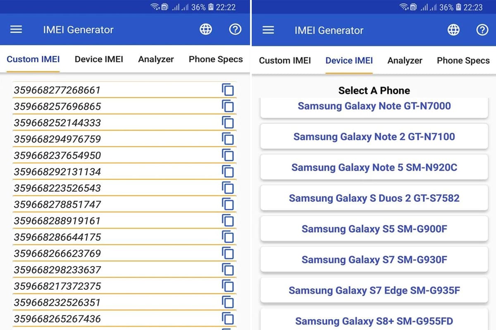Switch to Device IMEI tab in left screen
Image resolution: width=496 pixels, height=330 pixels.
[x=99, y=59]
